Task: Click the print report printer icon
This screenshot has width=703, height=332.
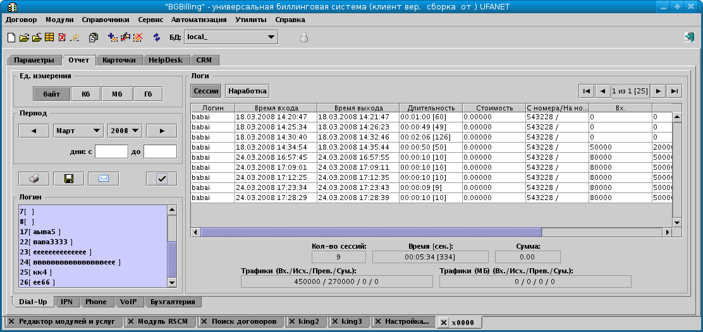Action: pos(34,179)
